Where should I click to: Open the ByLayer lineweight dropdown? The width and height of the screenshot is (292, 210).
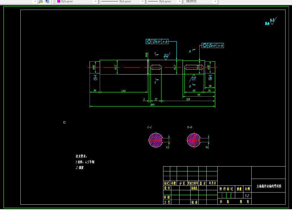click(x=179, y=1)
